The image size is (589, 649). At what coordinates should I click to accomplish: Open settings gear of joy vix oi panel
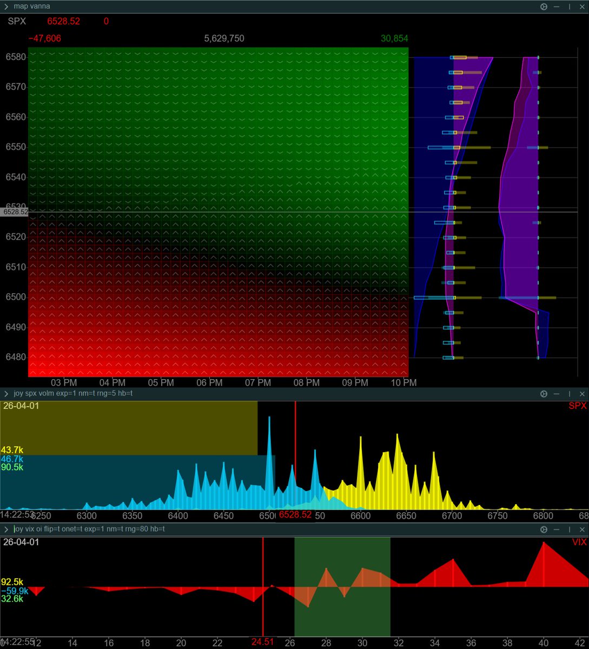544,529
